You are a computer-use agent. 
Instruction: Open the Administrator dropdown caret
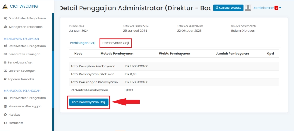point(280,8)
